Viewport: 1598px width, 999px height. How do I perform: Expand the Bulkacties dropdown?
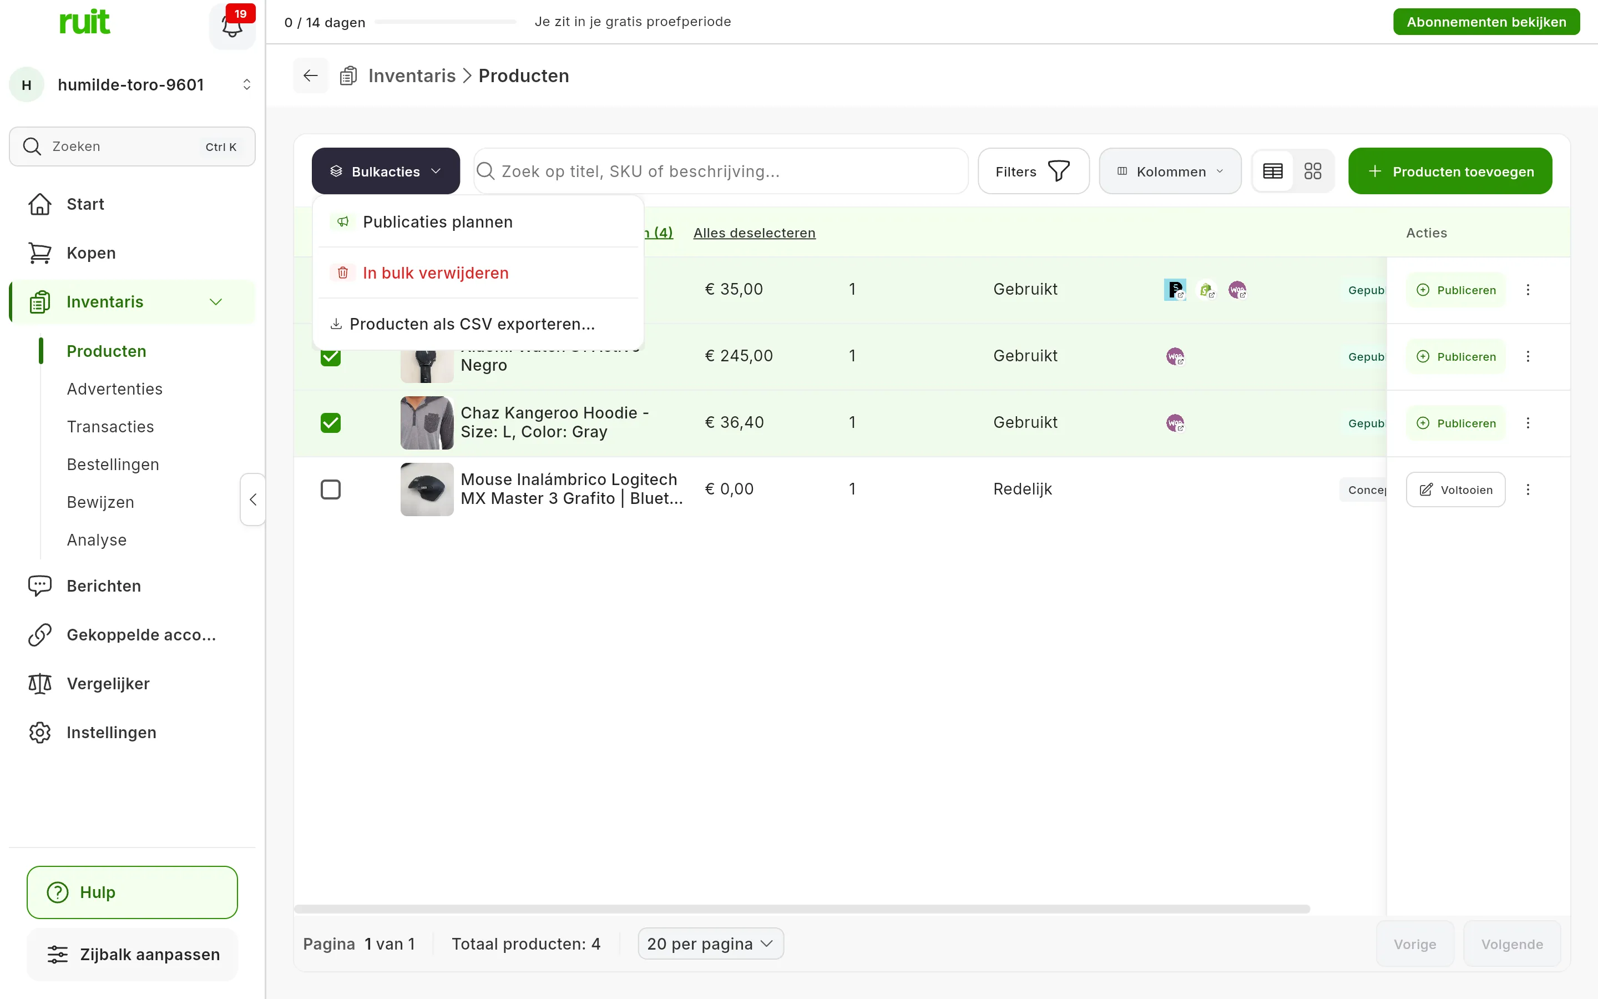(x=386, y=171)
